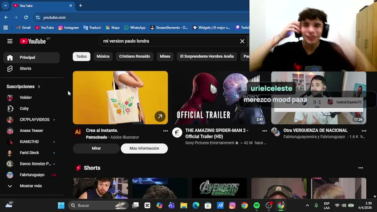Open the Instagram bookmark
This screenshot has width=377, height=212.
tap(69, 27)
